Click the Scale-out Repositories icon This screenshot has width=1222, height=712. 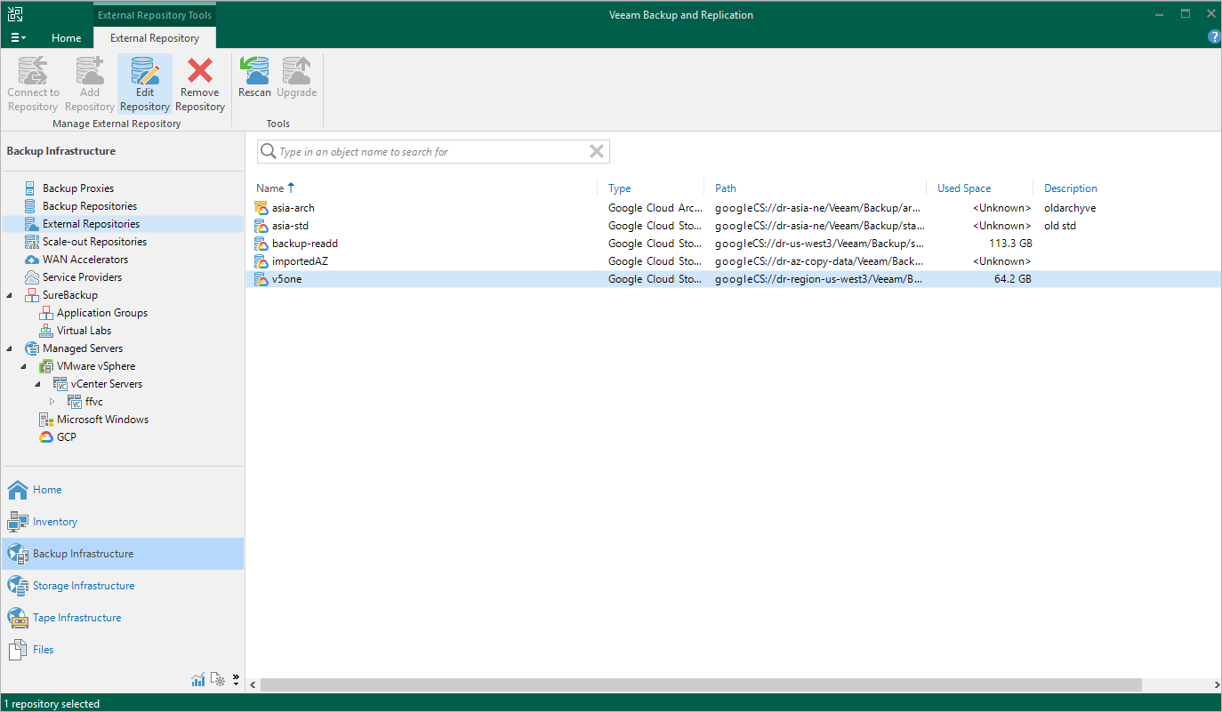pyautogui.click(x=31, y=242)
